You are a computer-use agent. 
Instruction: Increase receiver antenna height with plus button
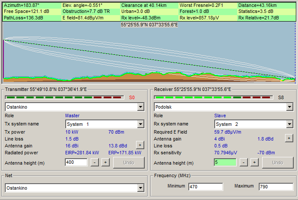point(254,162)
